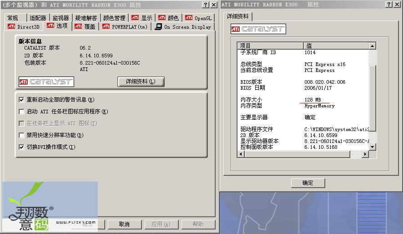Click the horizontal scroll-right arrow

365,154
